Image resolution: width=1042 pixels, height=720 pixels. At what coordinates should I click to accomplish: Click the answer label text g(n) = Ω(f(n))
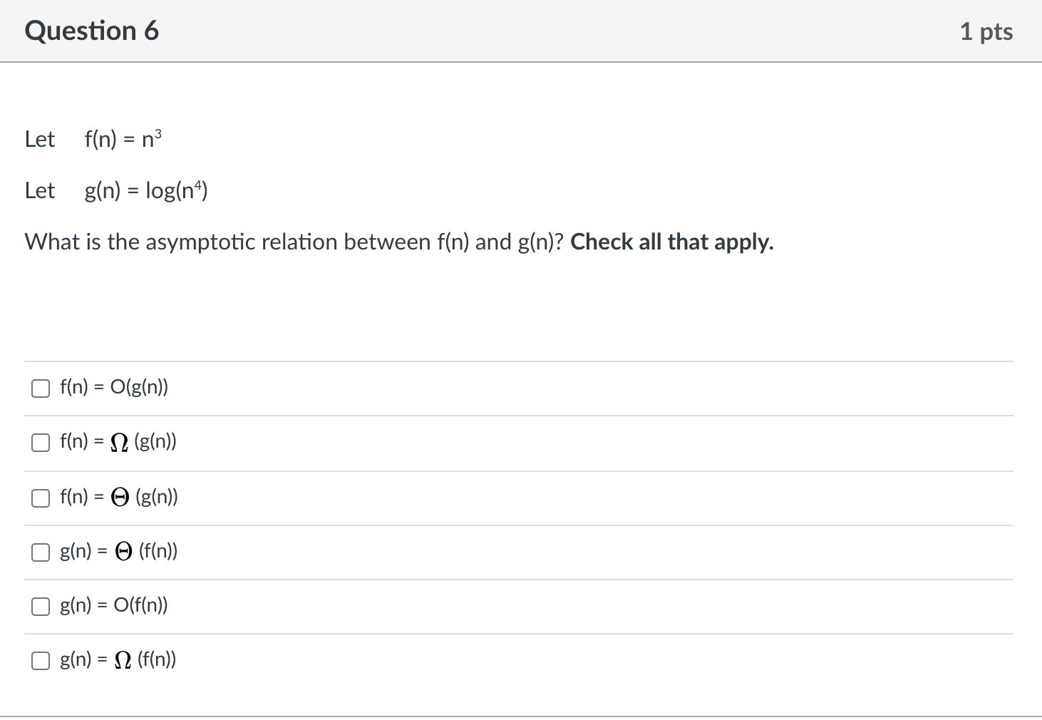click(118, 660)
